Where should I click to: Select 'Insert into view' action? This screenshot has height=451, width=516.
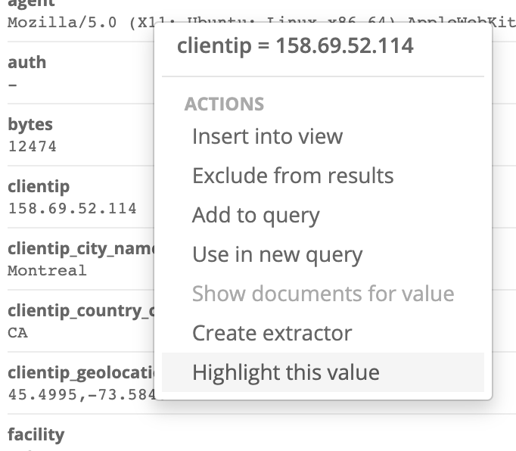tap(267, 137)
